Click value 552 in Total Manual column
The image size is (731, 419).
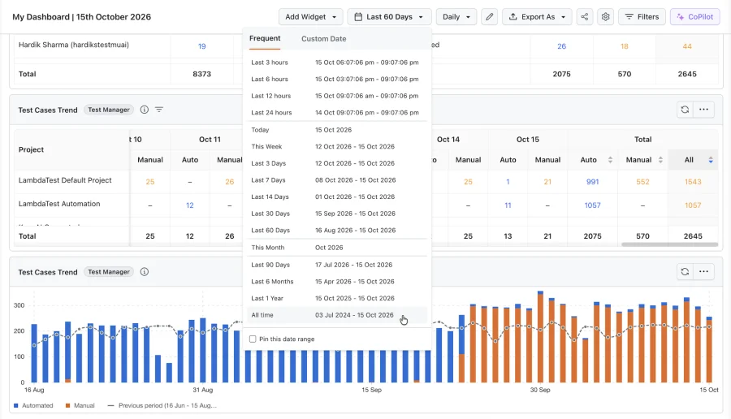click(642, 182)
